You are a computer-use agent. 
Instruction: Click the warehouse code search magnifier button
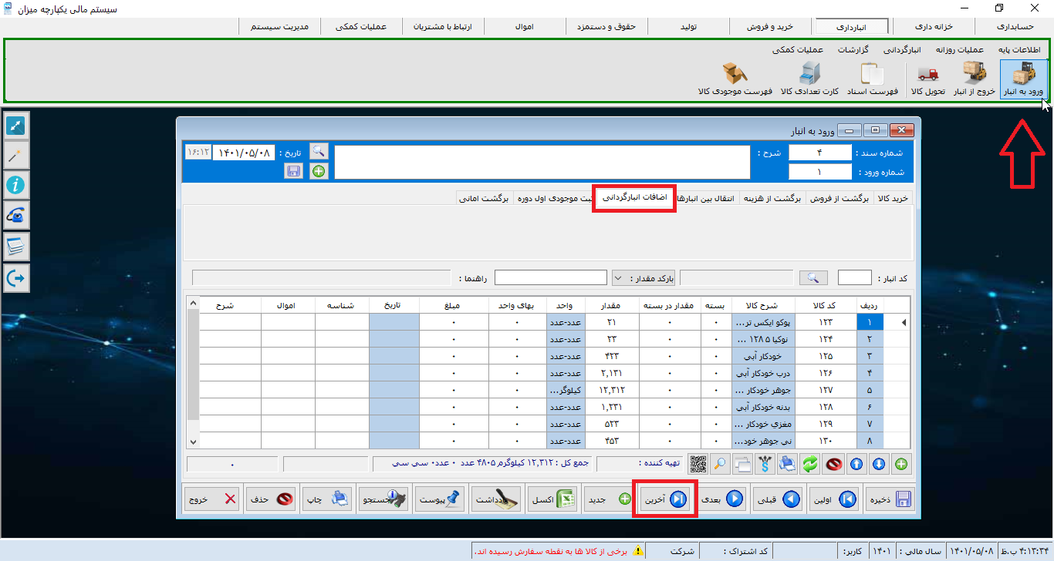click(813, 277)
